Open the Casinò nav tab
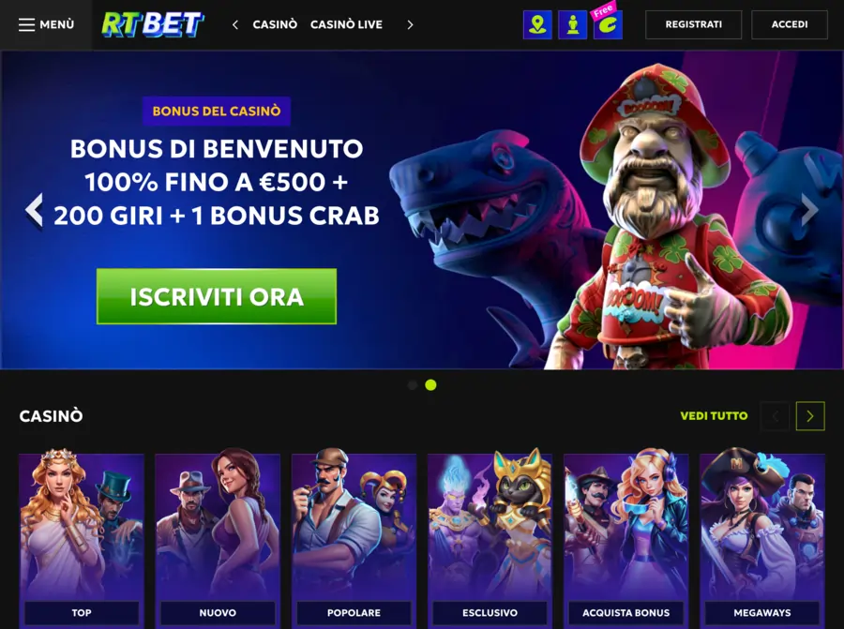 click(275, 24)
